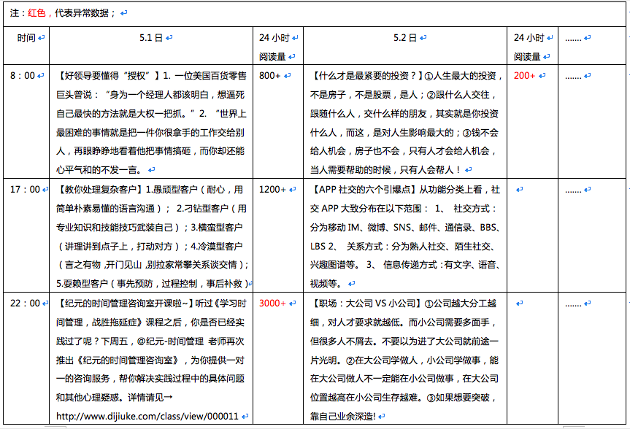
Task: Select the 800+ reading count cell
Action: coord(269,75)
